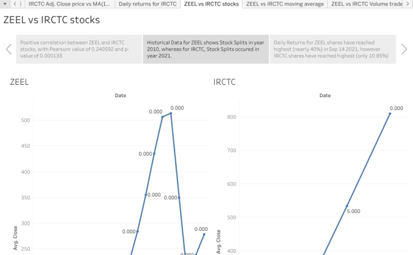This screenshot has height=255, width=413.
Task: Click the previous story point arrow
Action: click(8, 49)
